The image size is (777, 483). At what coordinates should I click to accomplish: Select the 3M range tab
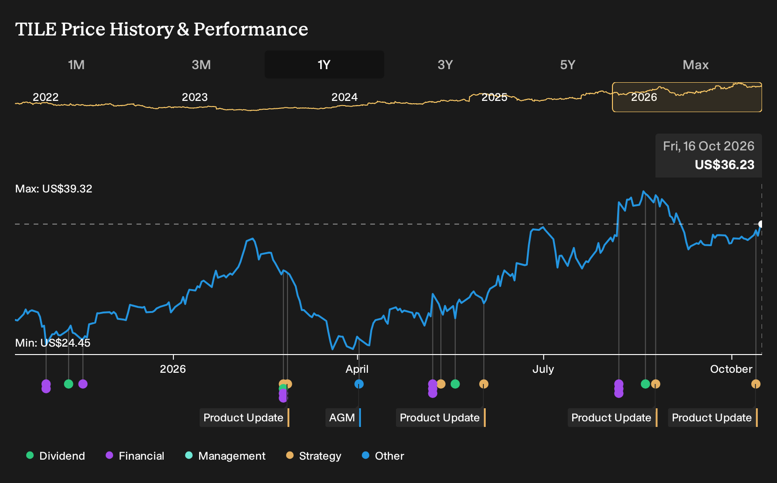click(201, 64)
